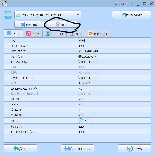The width and height of the screenshot is (155, 156).
Task: Click the אחר tab
Action: 76,34
